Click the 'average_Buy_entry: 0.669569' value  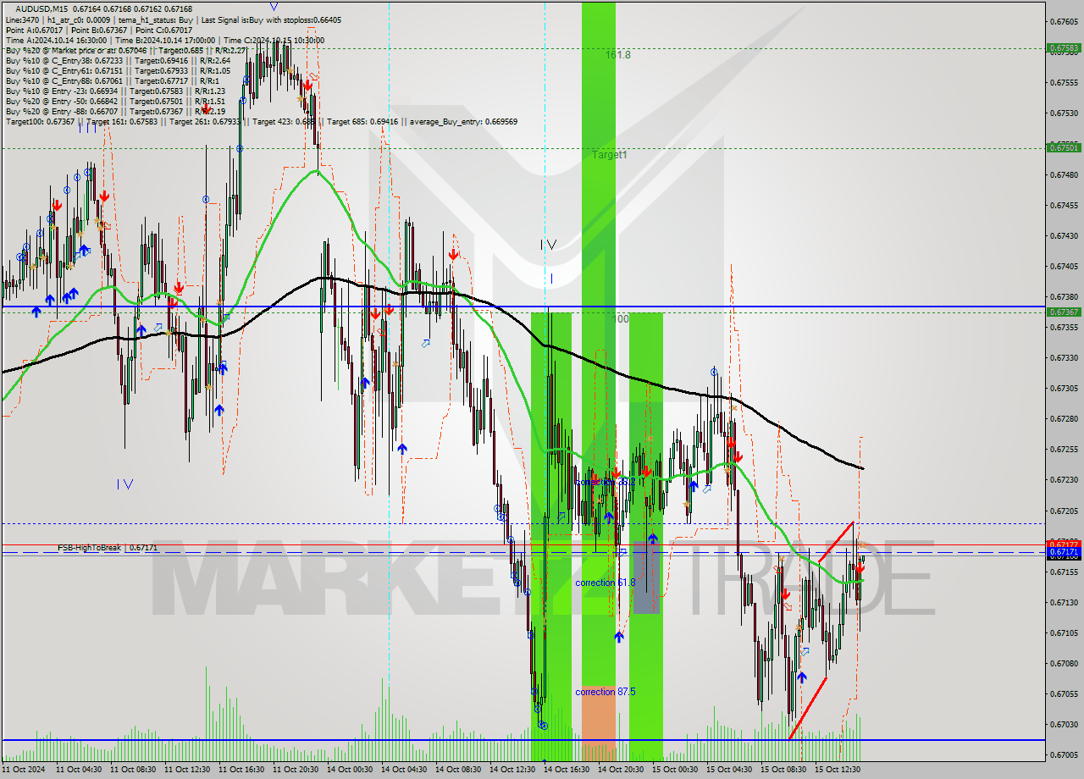(x=464, y=122)
